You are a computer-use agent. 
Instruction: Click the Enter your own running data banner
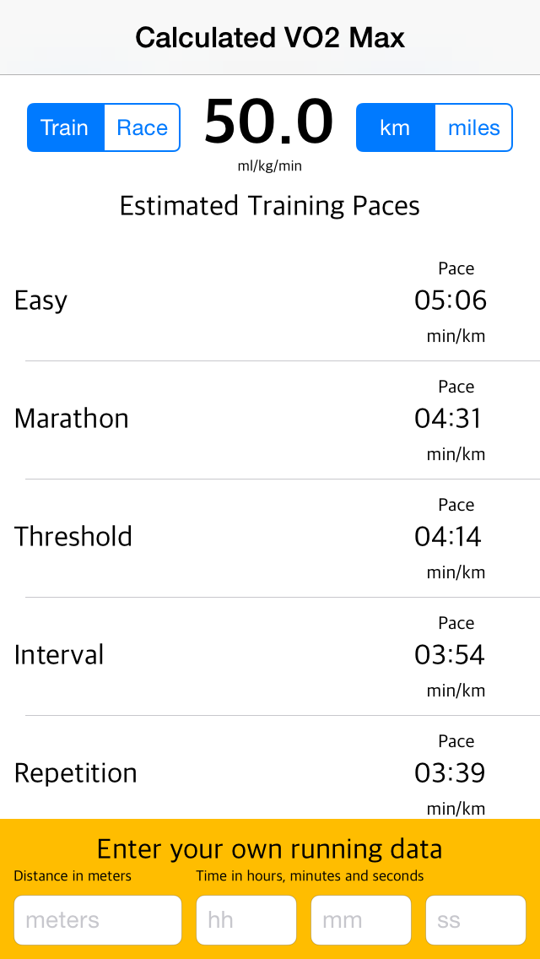click(x=269, y=848)
